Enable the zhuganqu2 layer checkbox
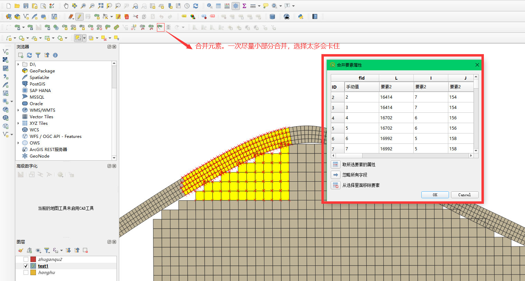The width and height of the screenshot is (525, 281). [26, 259]
